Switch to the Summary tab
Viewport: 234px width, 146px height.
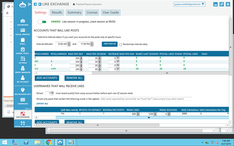[x=74, y=13]
